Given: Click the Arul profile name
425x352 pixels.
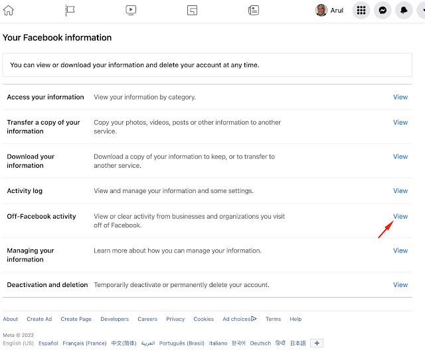Looking at the screenshot, I should click(x=337, y=11).
